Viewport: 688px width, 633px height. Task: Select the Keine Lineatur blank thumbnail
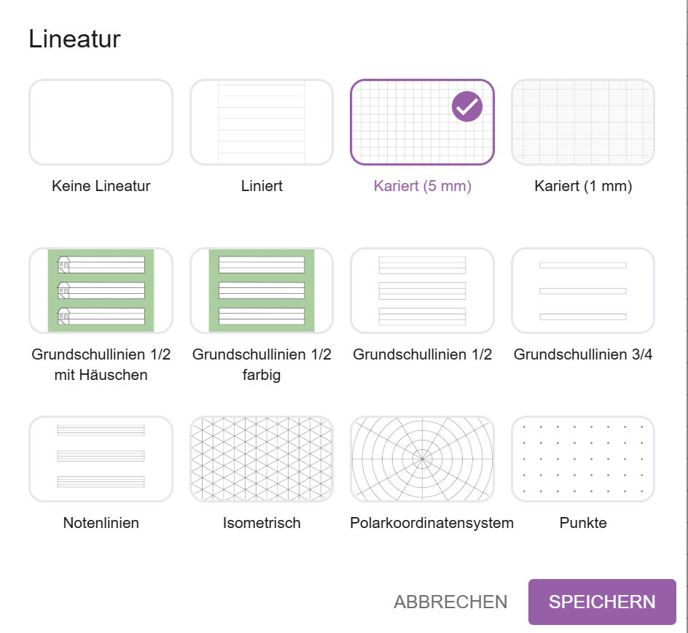click(101, 122)
